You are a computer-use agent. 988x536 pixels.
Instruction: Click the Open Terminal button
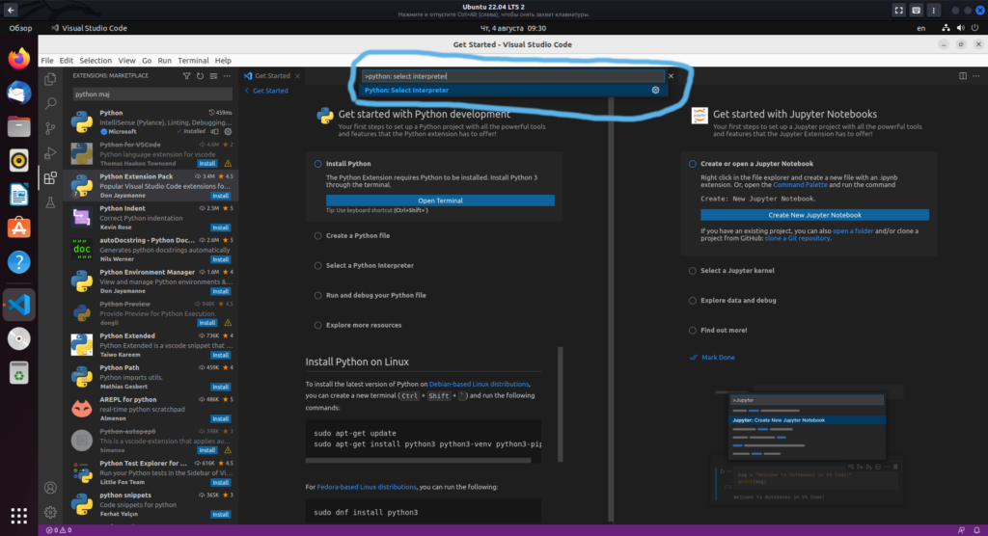click(x=440, y=201)
